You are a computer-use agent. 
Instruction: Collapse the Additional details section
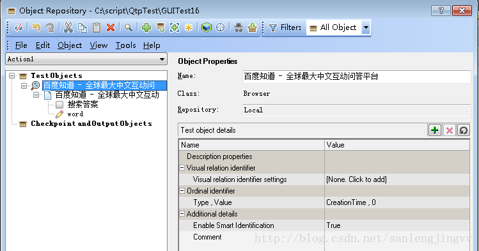[x=182, y=214]
